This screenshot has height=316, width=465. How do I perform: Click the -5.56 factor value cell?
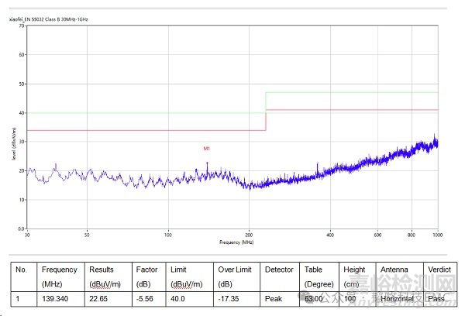(x=146, y=297)
